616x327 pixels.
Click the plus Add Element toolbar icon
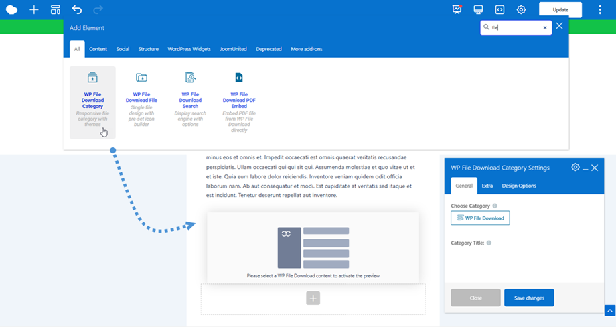[33, 10]
